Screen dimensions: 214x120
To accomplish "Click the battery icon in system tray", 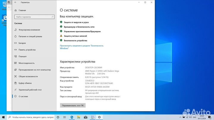I will click(184, 117).
